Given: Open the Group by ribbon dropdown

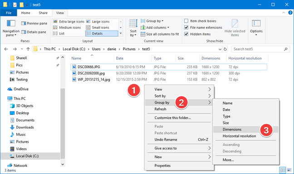Looking at the screenshot, I should point(152,21).
